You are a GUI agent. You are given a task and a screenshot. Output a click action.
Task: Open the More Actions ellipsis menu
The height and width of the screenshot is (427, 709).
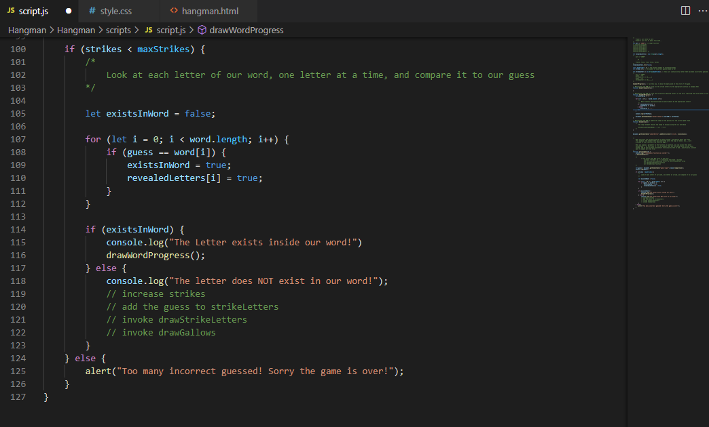(x=703, y=10)
